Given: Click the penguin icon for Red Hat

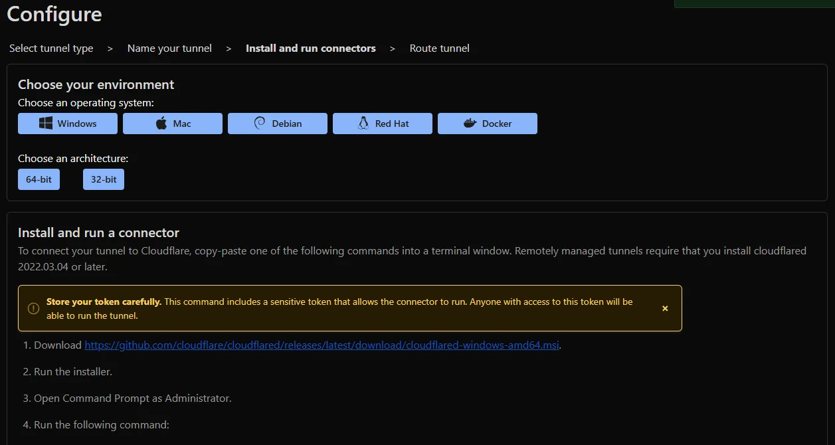Looking at the screenshot, I should (x=363, y=124).
